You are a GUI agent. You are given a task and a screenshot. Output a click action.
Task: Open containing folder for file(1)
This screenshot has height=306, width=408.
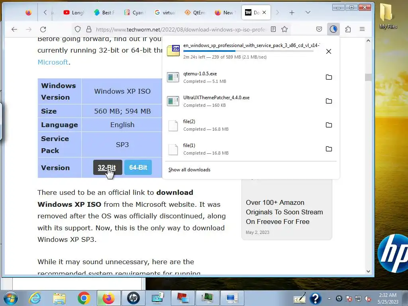click(x=329, y=149)
